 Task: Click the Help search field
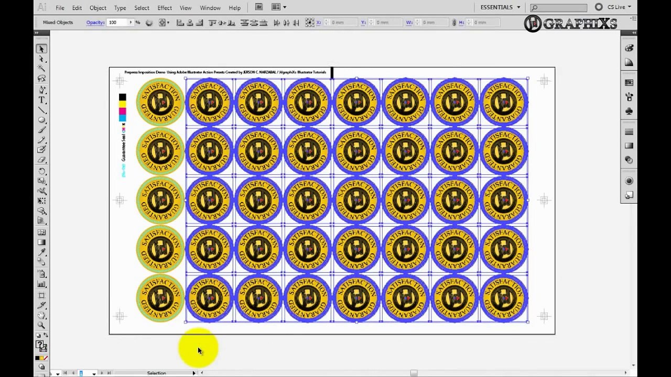click(x=559, y=7)
